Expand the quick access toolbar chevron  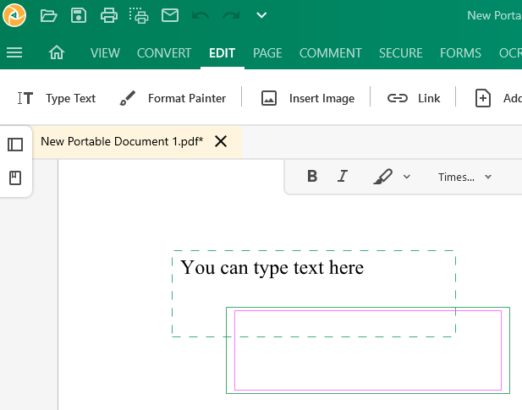coord(261,15)
